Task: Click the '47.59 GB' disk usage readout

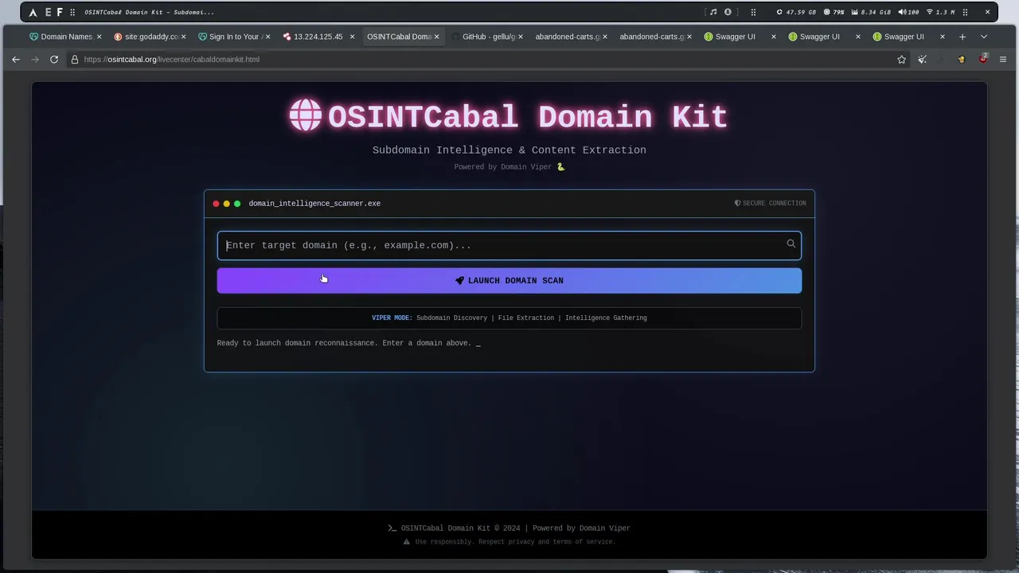Action: tap(801, 12)
